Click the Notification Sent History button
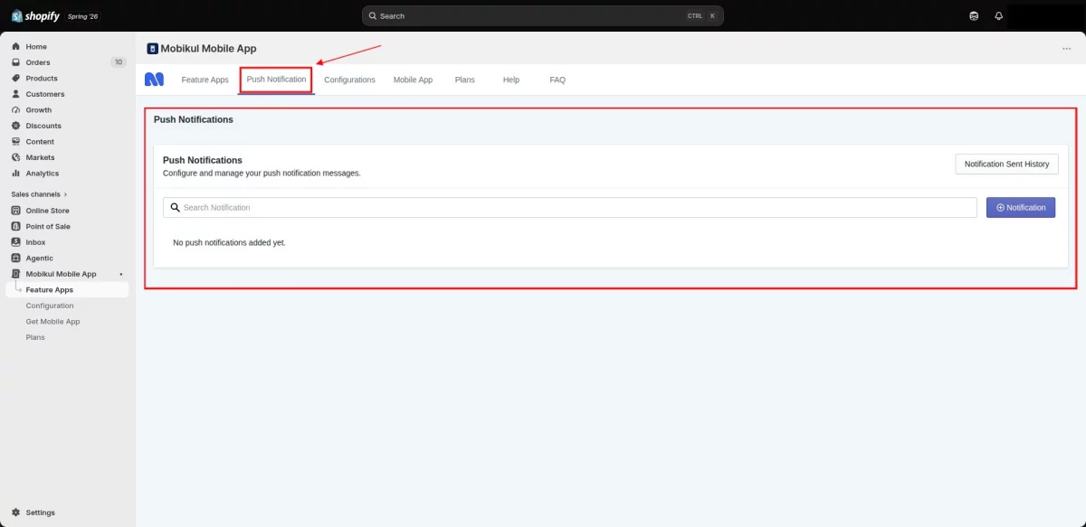The height and width of the screenshot is (527, 1086). tap(1006, 164)
